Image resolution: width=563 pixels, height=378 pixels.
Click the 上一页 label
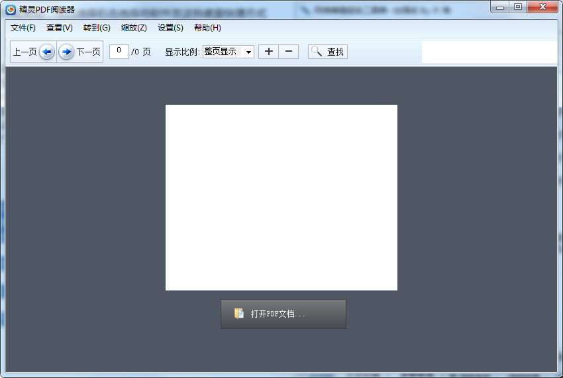(25, 52)
